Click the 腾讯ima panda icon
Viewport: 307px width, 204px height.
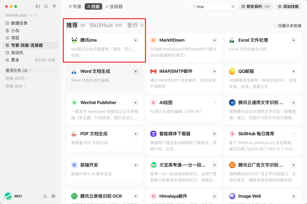[x=74, y=40]
